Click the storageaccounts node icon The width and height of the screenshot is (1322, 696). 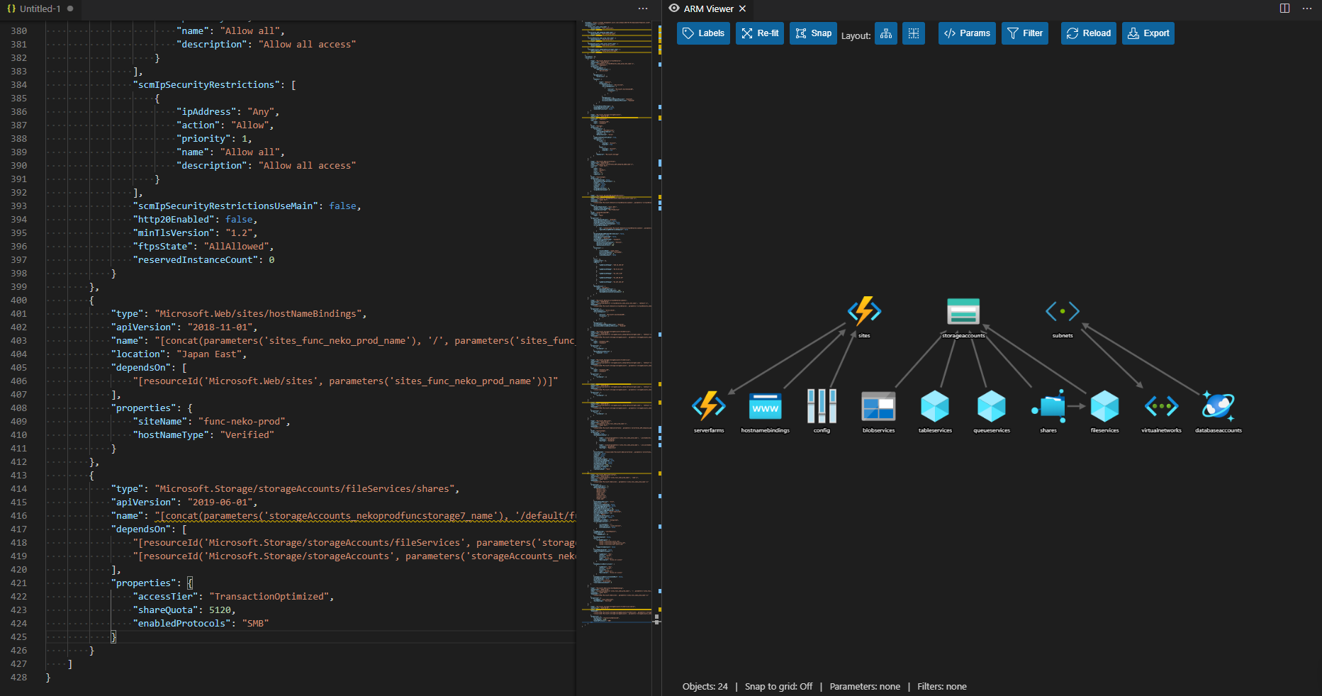[x=963, y=310]
